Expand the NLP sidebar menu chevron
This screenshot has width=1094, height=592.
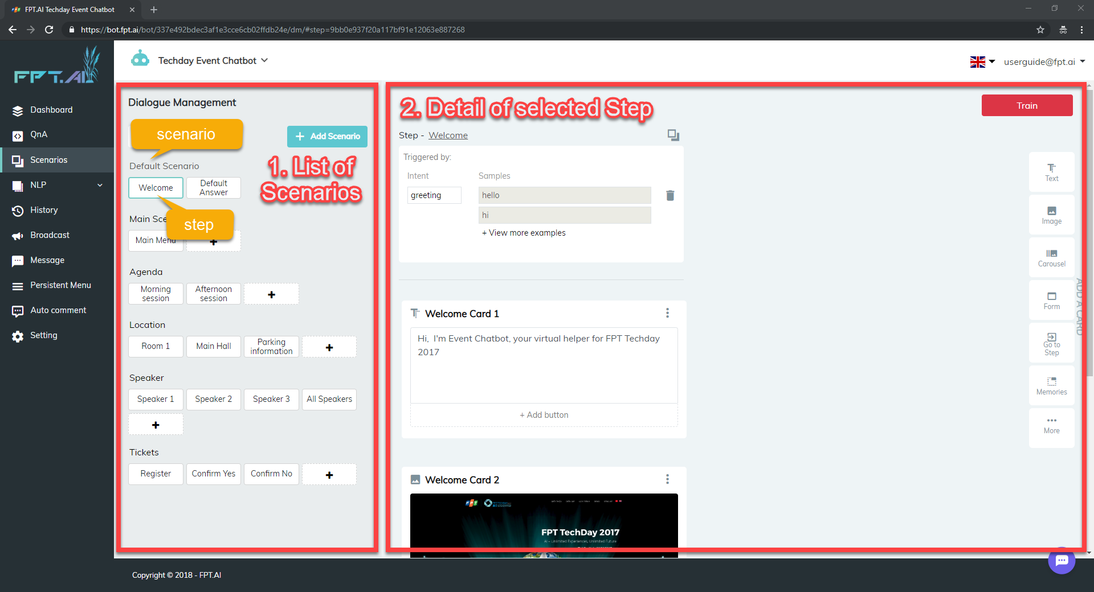pos(100,185)
